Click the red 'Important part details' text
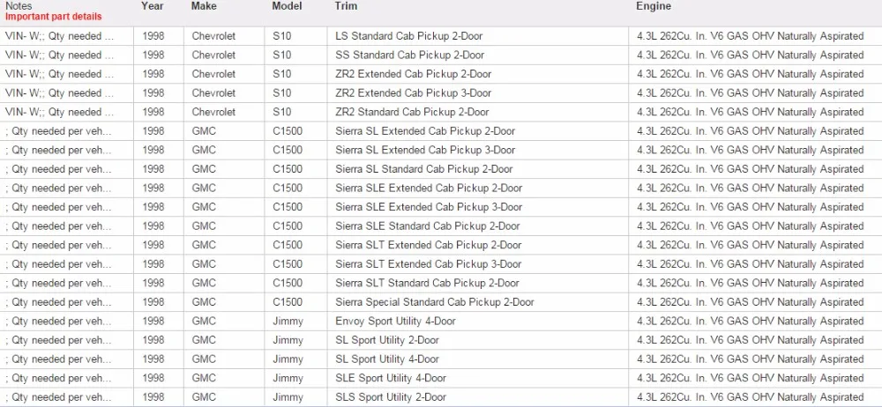The height and width of the screenshot is (407, 882). pyautogui.click(x=54, y=17)
